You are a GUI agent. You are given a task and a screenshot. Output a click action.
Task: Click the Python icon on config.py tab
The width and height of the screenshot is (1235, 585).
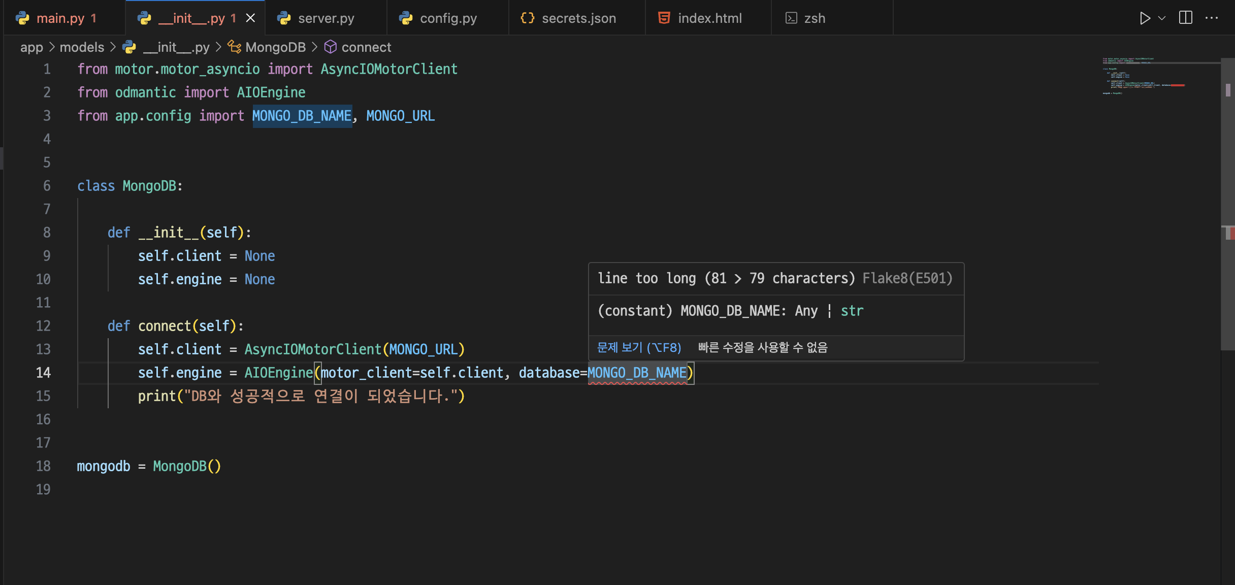[406, 18]
